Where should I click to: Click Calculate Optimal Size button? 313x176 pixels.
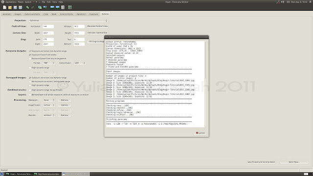coord(97,33)
